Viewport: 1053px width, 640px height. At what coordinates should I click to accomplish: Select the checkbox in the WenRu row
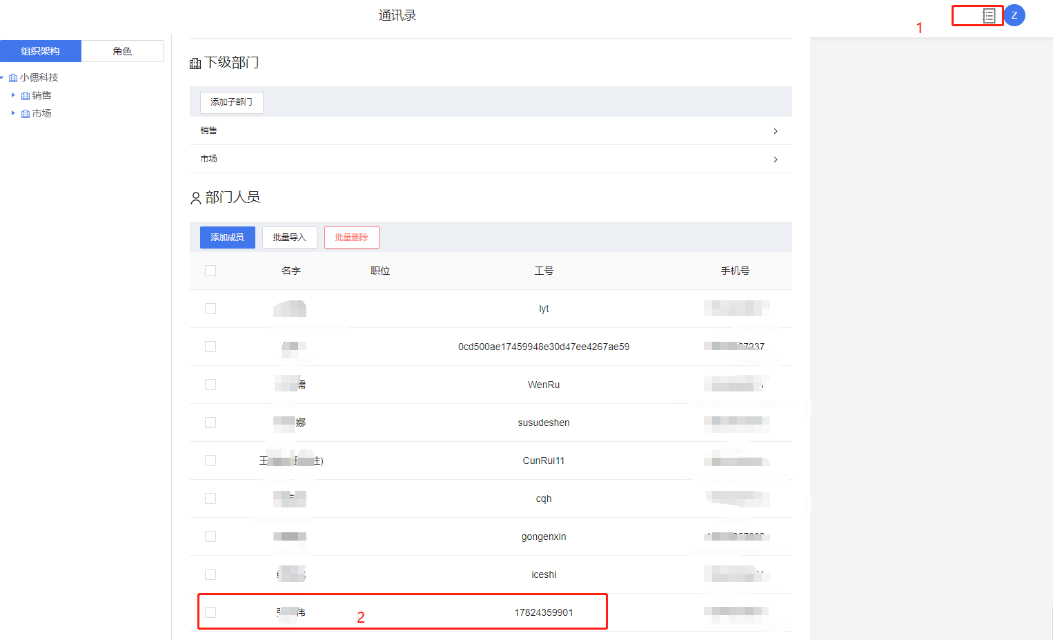point(210,385)
